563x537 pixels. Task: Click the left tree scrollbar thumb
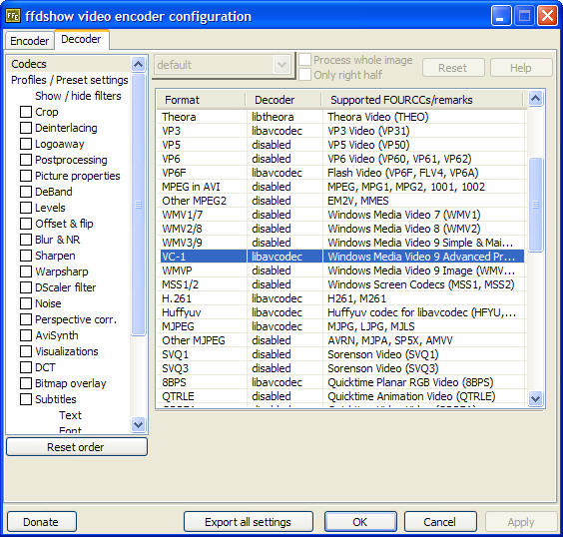(138, 205)
